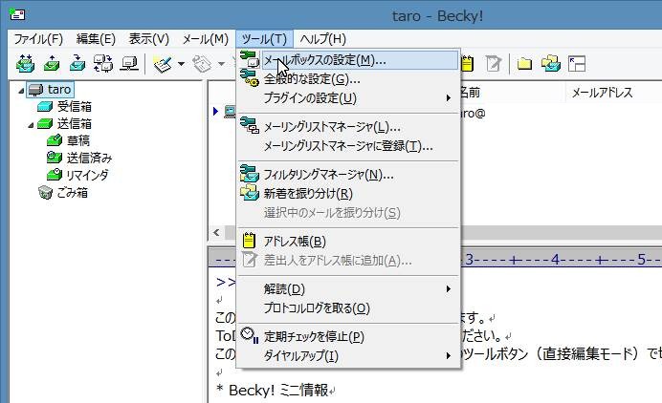Toggle 定期チェックを停止 in the menu
The height and width of the screenshot is (403, 662).
coord(314,336)
